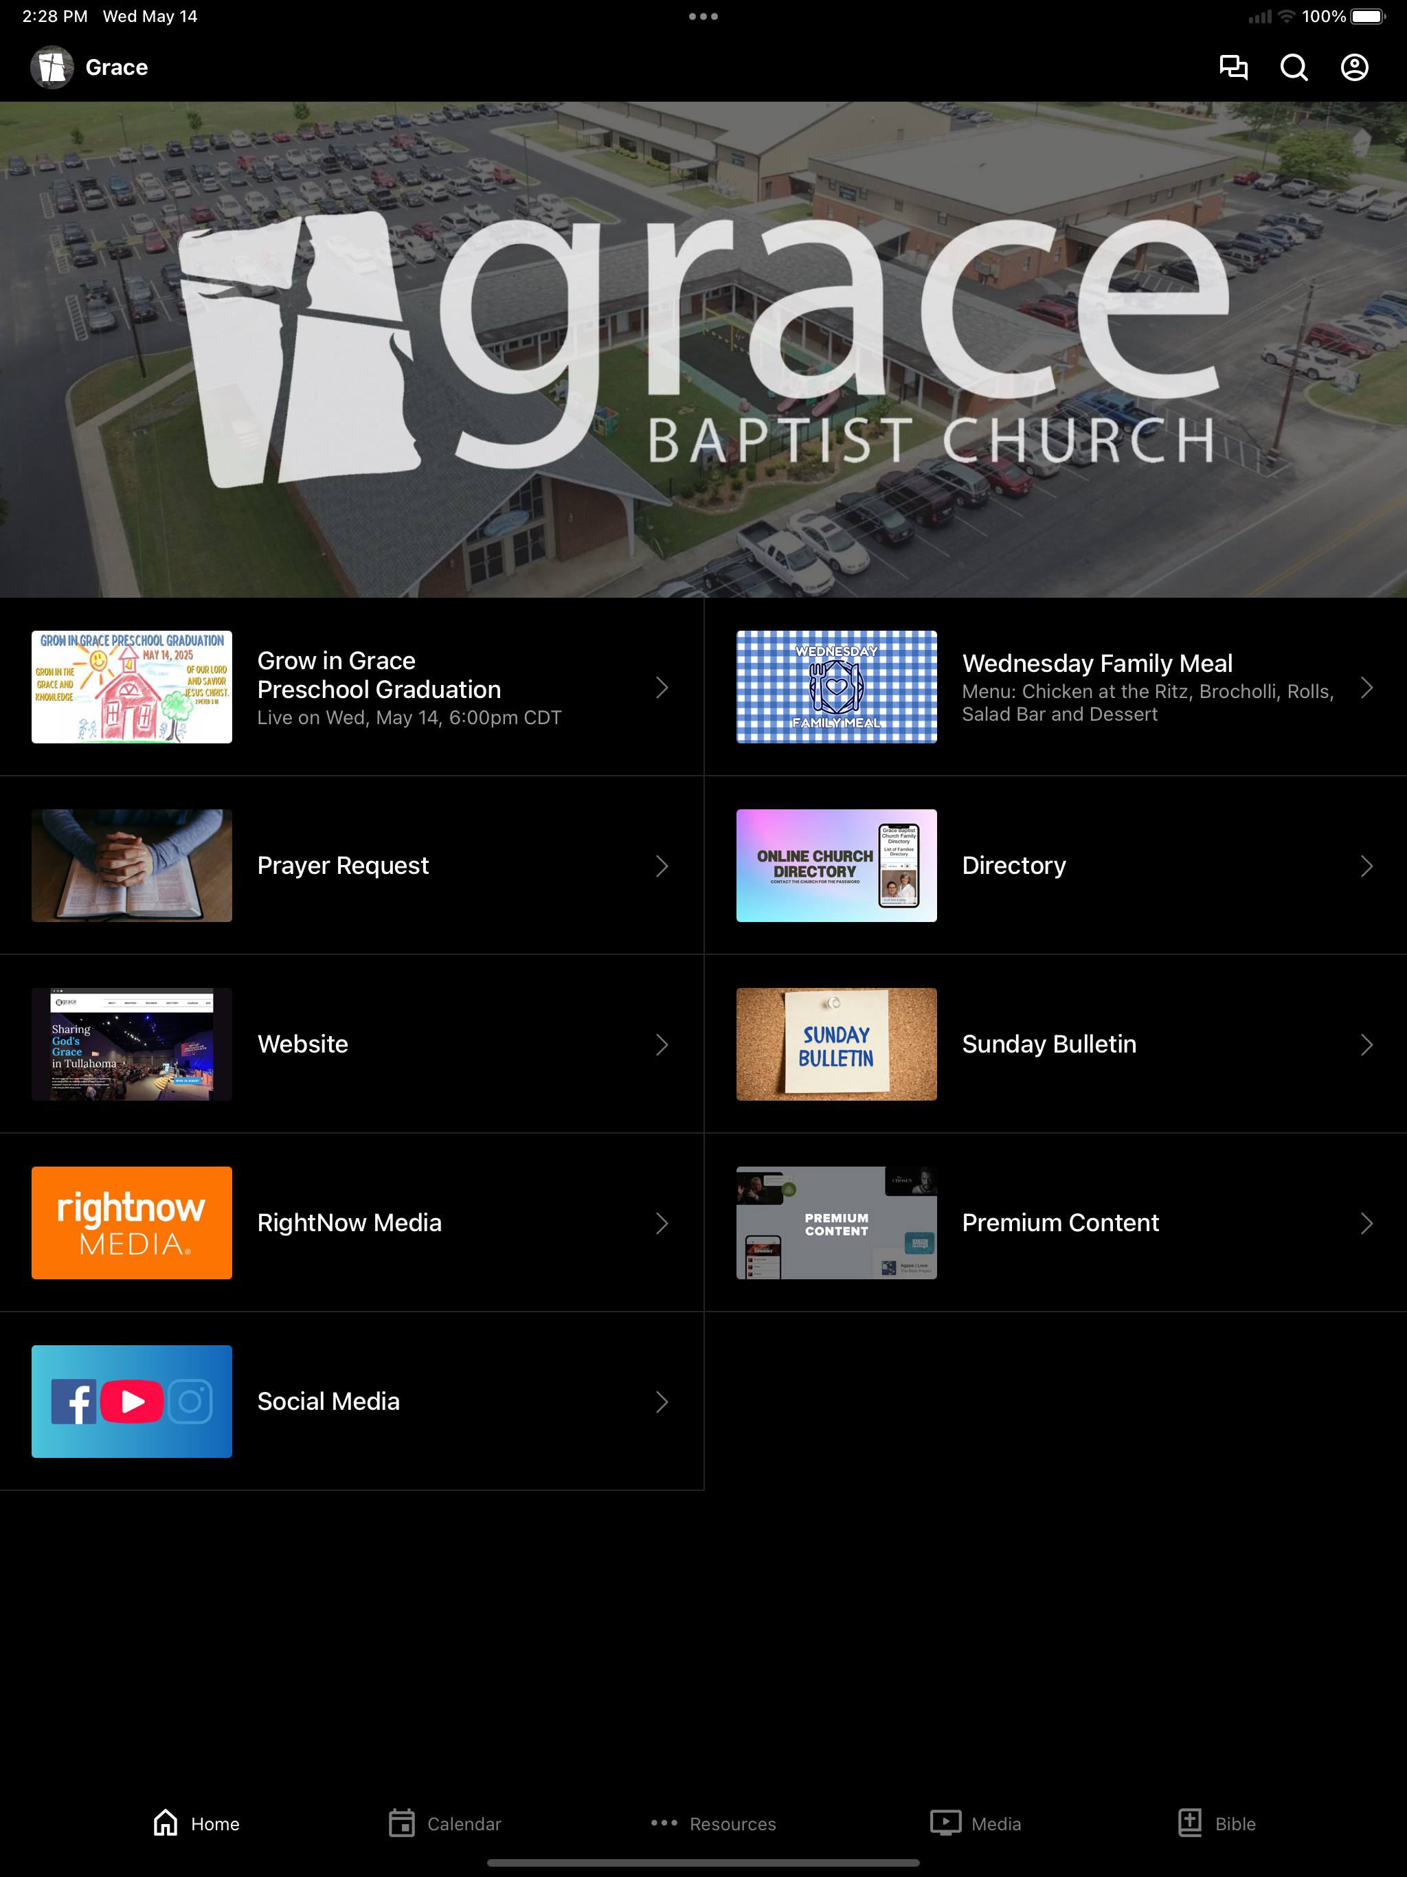Image resolution: width=1407 pixels, height=1877 pixels.
Task: Switch to the Home tab label
Action: point(215,1823)
